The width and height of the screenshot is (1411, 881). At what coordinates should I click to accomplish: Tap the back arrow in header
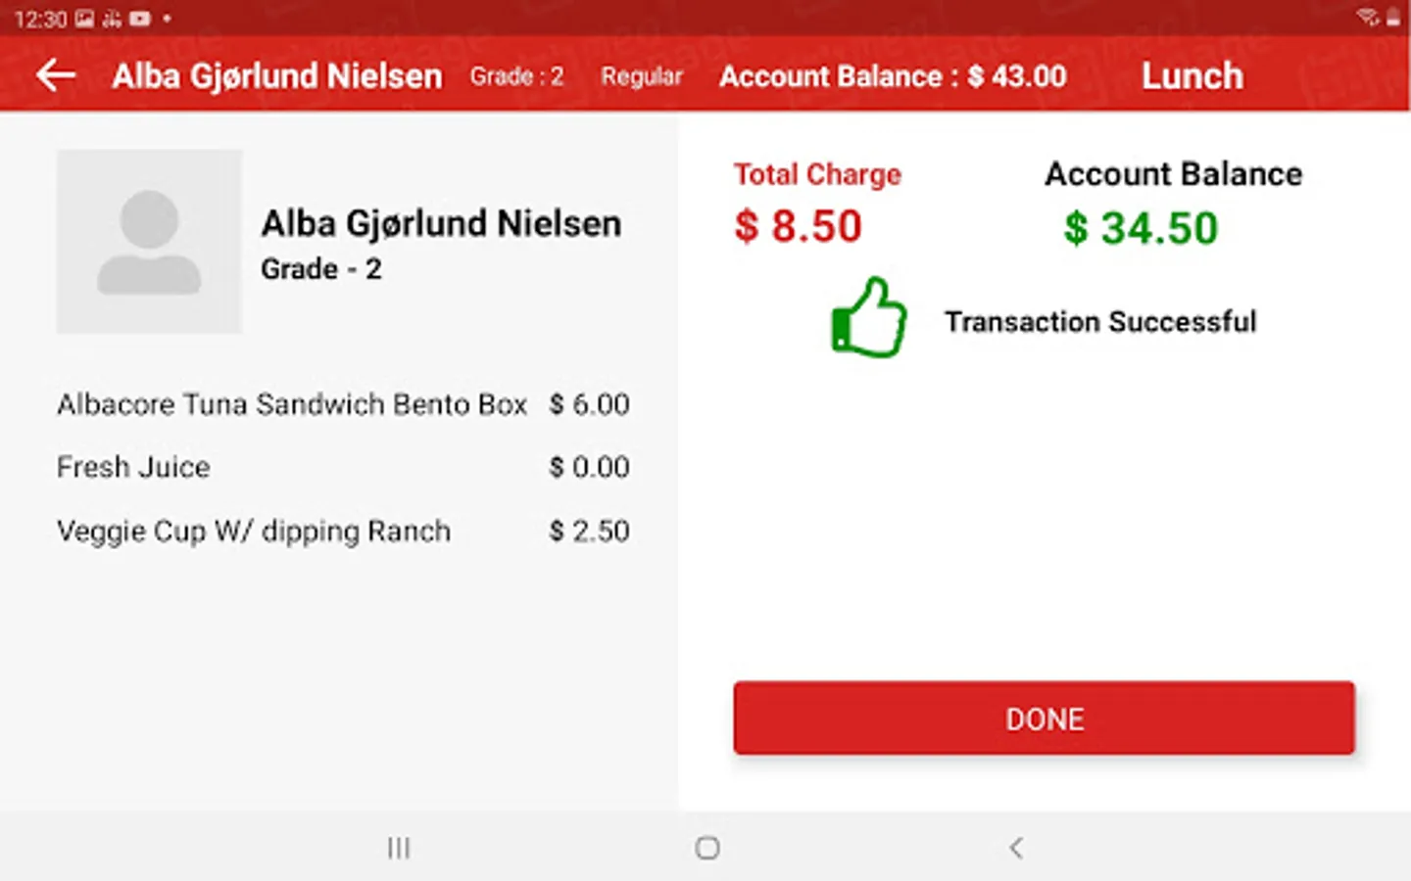[56, 75]
